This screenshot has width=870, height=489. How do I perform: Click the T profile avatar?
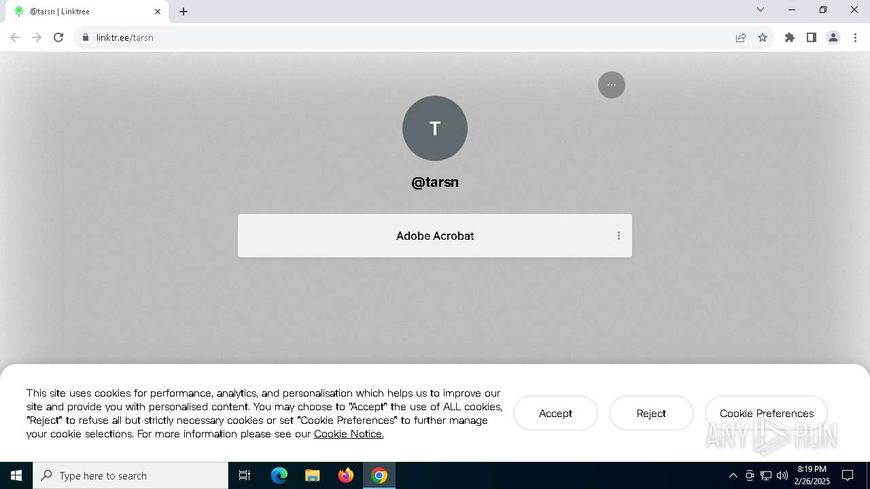[x=435, y=128]
